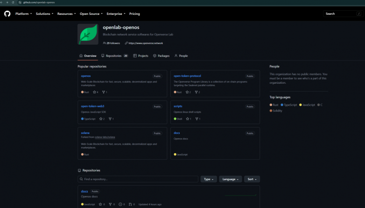Click the 29 followers people icon
Image resolution: width=365 pixels, height=208 pixels.
(104, 43)
